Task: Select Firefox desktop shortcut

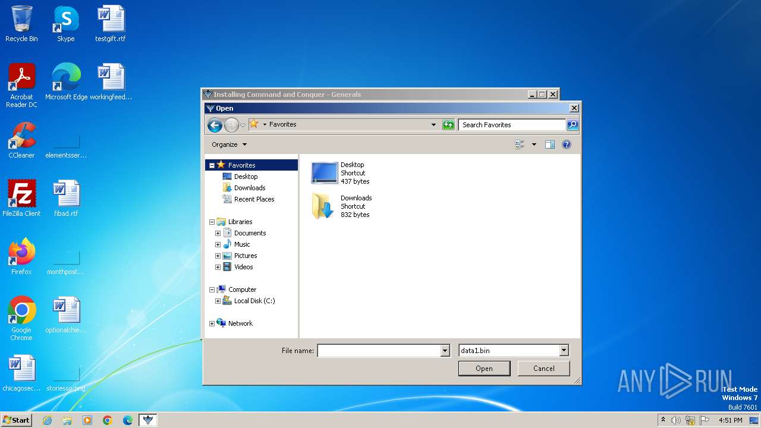Action: (x=21, y=257)
